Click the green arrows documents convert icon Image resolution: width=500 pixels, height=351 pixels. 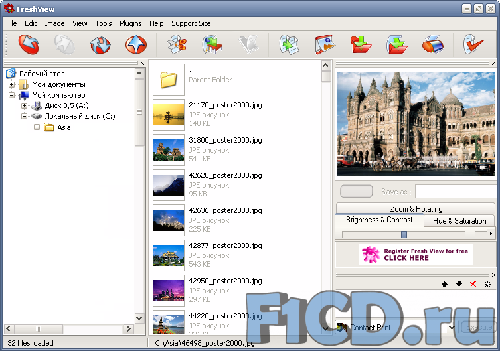289,44
